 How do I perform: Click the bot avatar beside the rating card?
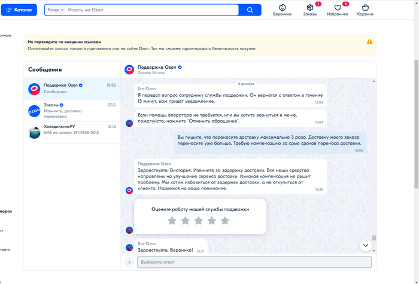coord(129,230)
